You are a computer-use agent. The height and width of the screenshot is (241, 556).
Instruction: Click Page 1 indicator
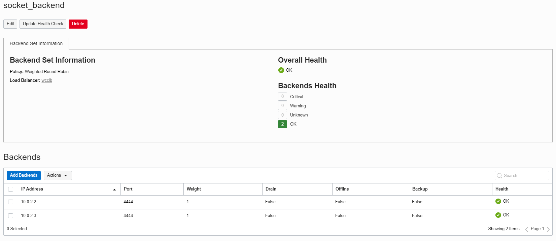(x=537, y=229)
